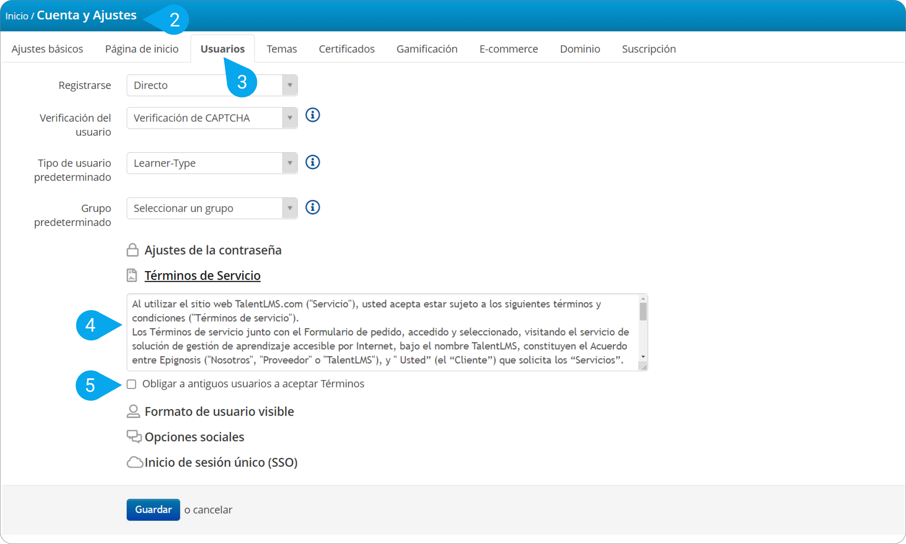Click the cancelar link

click(x=213, y=510)
